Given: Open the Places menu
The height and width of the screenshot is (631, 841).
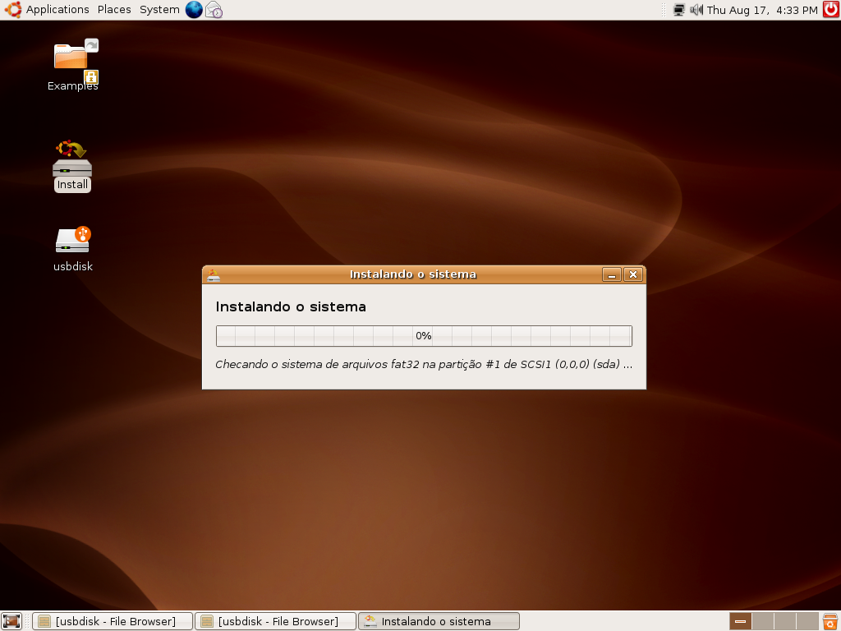Looking at the screenshot, I should pyautogui.click(x=114, y=10).
